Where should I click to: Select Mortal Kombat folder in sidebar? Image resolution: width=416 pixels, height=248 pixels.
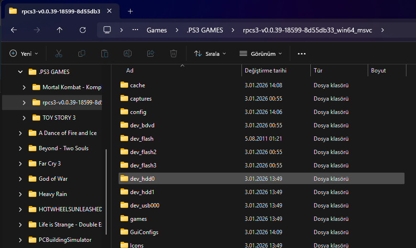click(x=72, y=87)
